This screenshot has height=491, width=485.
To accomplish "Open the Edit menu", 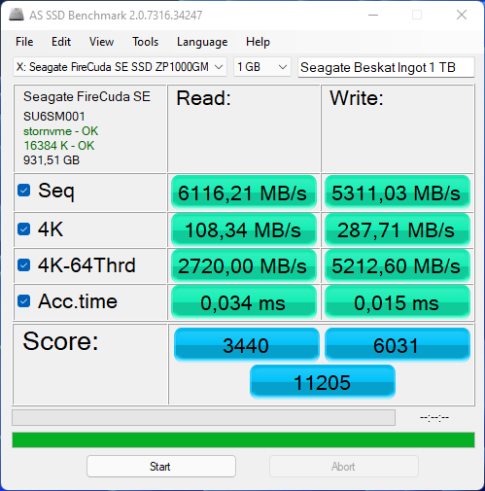I will 61,42.
